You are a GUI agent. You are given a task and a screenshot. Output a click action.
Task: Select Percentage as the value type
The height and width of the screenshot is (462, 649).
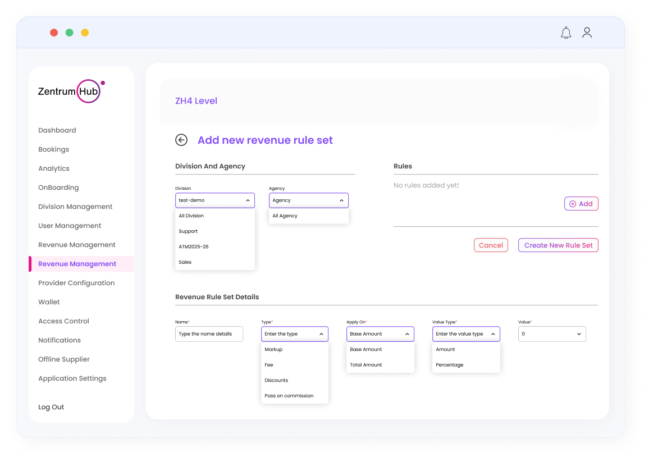450,365
